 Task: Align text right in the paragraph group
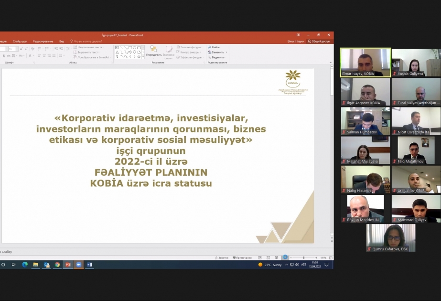click(49, 56)
